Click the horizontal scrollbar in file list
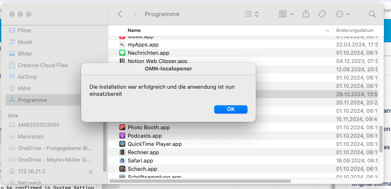This screenshot has height=189, width=391. pos(200,181)
